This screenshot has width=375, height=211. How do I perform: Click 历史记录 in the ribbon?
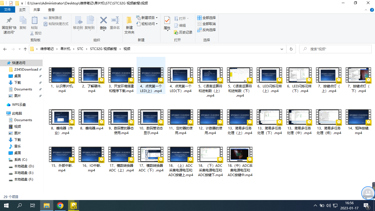(183, 32)
